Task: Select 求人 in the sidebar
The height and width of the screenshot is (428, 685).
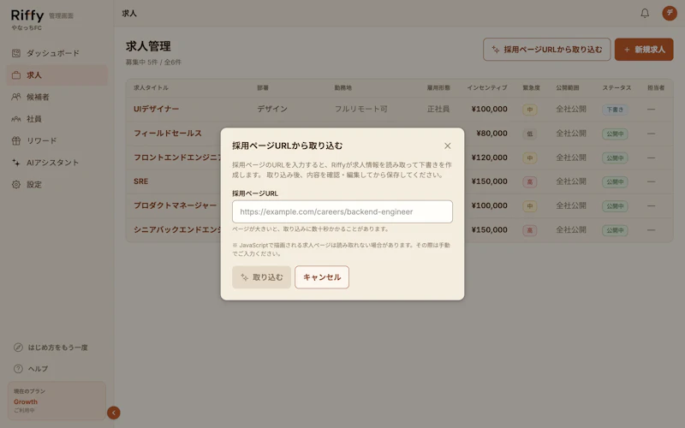Action: coord(57,75)
